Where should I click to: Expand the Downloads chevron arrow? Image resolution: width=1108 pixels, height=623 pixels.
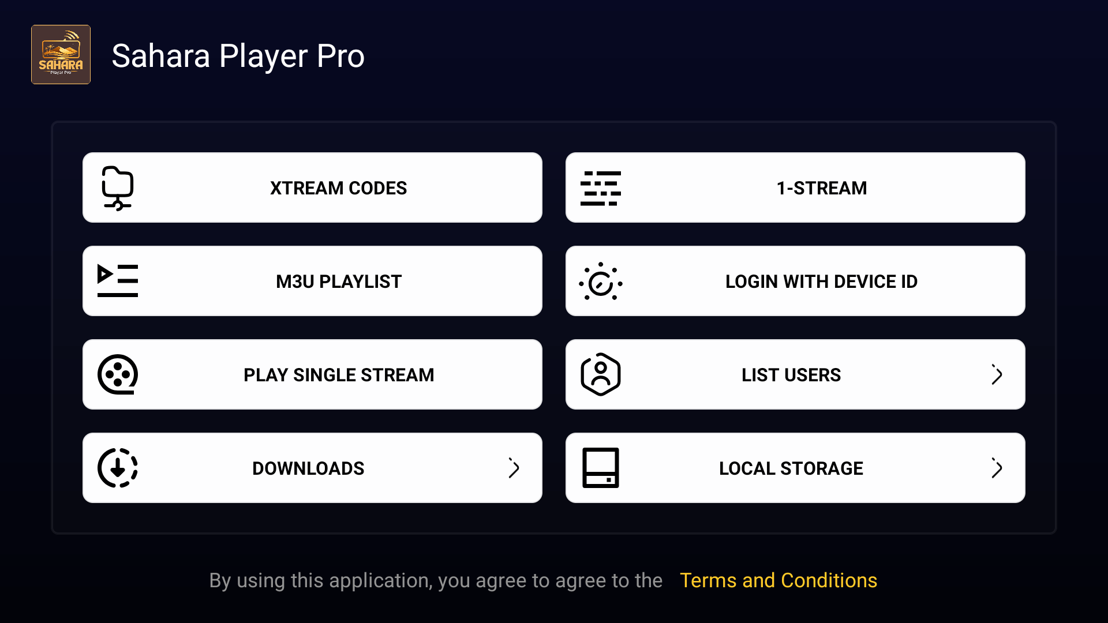click(514, 468)
